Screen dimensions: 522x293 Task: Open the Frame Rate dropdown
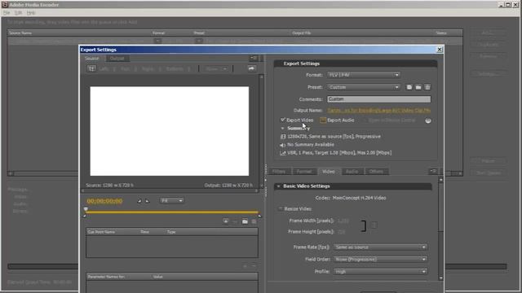point(380,247)
